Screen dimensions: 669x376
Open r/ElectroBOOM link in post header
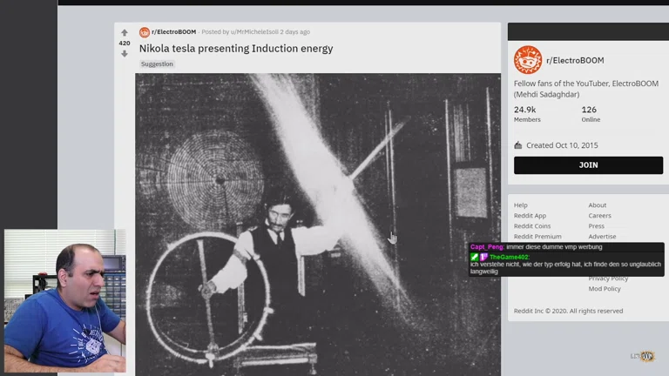174,32
